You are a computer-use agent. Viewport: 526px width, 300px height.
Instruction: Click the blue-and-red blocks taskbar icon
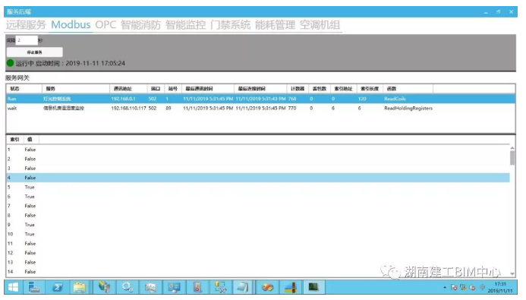(x=291, y=287)
